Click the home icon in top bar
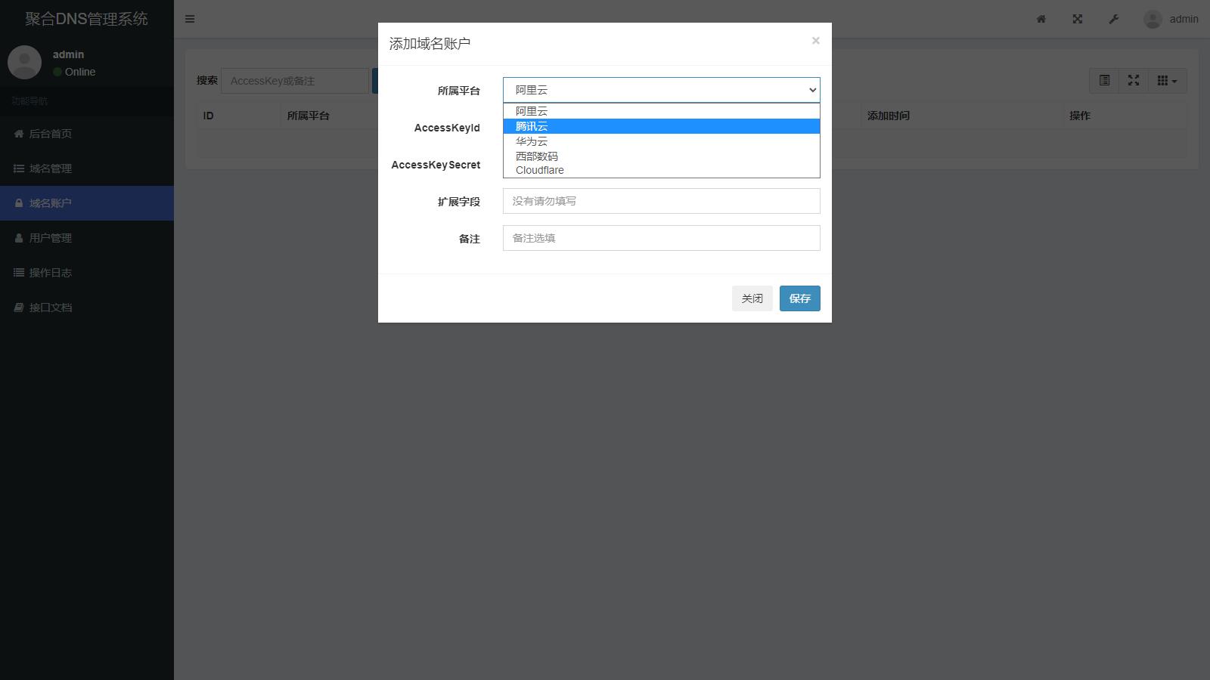The height and width of the screenshot is (680, 1210). pyautogui.click(x=1041, y=19)
